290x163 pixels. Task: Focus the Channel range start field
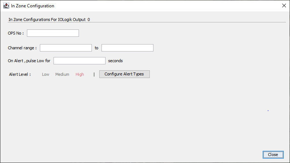66,48
